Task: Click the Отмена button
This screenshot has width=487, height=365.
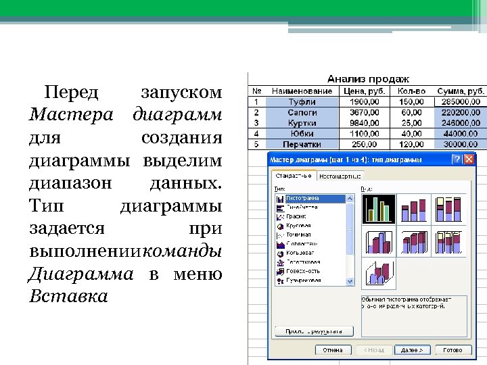Action: [333, 350]
